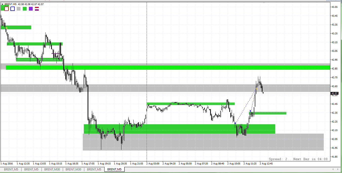Click the 2 Aug 11:25 time label
This screenshot has height=173, width=342.
coord(250,164)
